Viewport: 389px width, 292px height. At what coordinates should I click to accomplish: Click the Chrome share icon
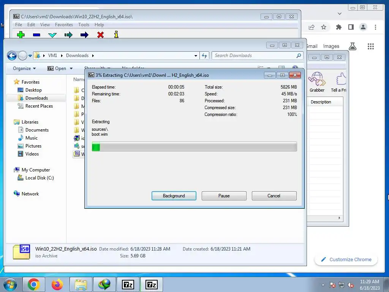click(312, 27)
